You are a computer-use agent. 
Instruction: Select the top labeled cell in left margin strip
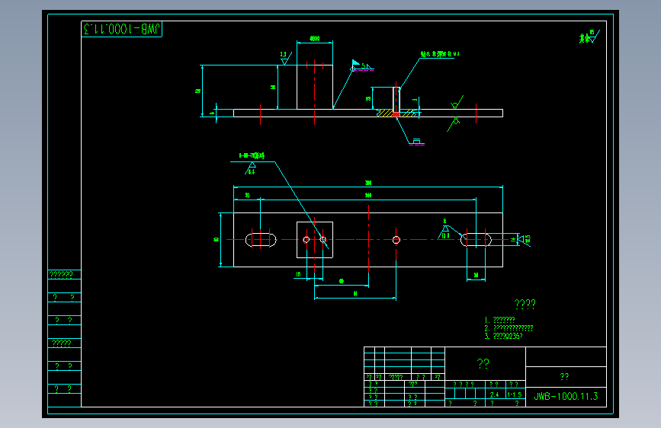point(65,275)
